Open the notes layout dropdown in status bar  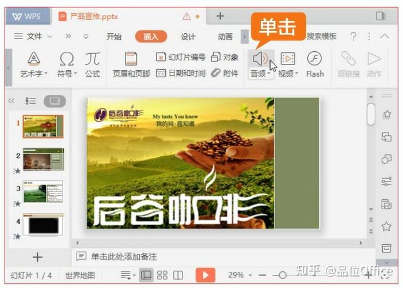(x=128, y=275)
